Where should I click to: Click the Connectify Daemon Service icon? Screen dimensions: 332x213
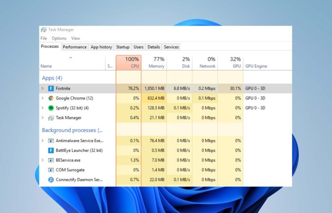tap(51, 179)
